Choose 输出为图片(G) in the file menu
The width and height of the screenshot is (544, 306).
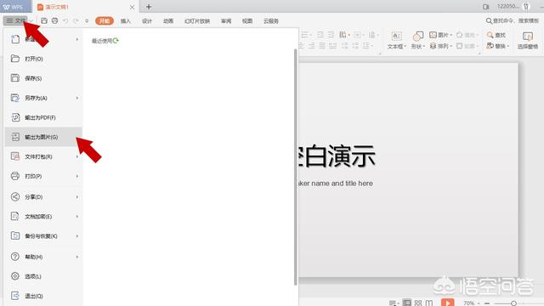(x=43, y=137)
